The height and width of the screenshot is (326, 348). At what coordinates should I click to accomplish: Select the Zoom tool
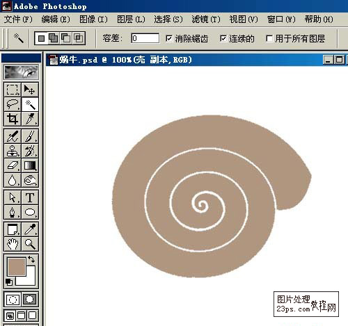coord(30,244)
